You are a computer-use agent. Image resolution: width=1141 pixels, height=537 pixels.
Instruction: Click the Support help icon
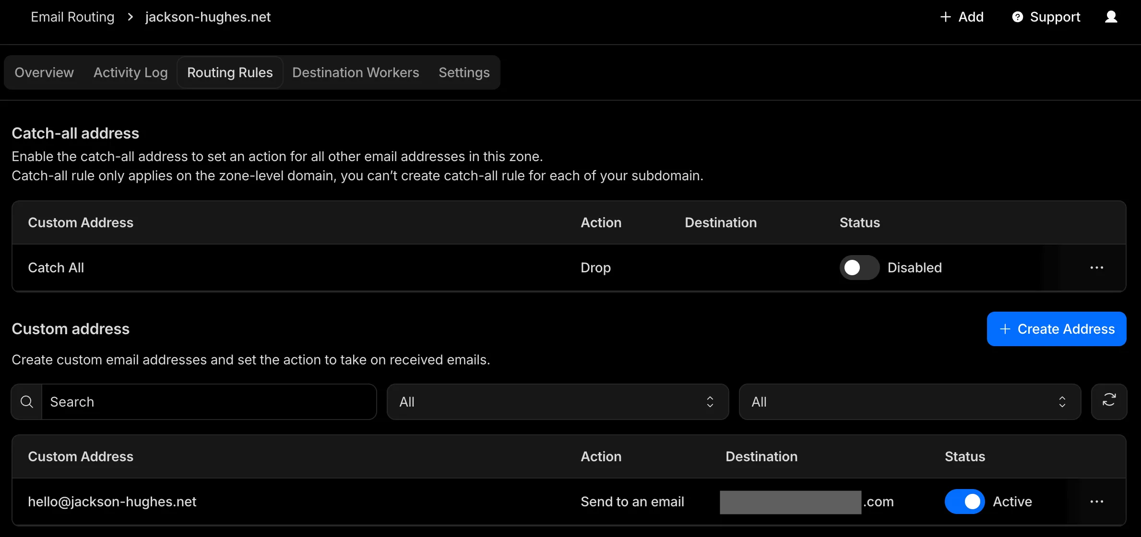click(1017, 17)
